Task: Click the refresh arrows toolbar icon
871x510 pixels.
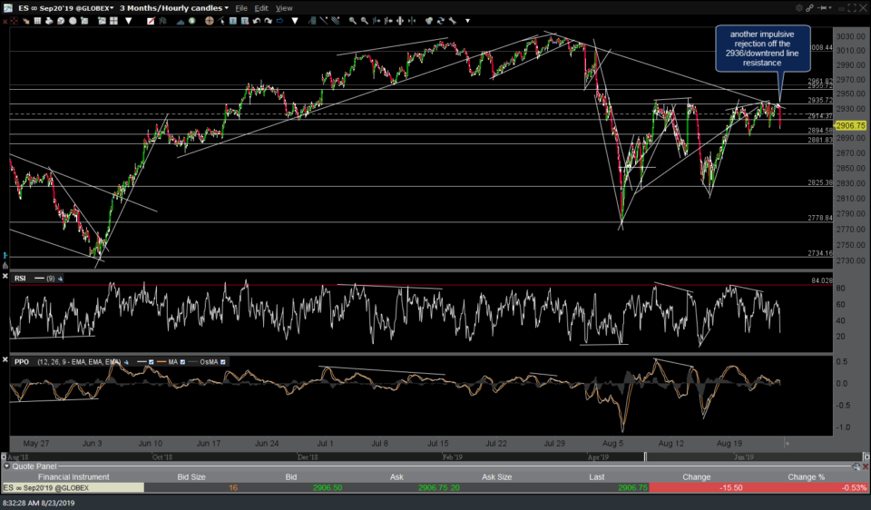Action: point(441,21)
